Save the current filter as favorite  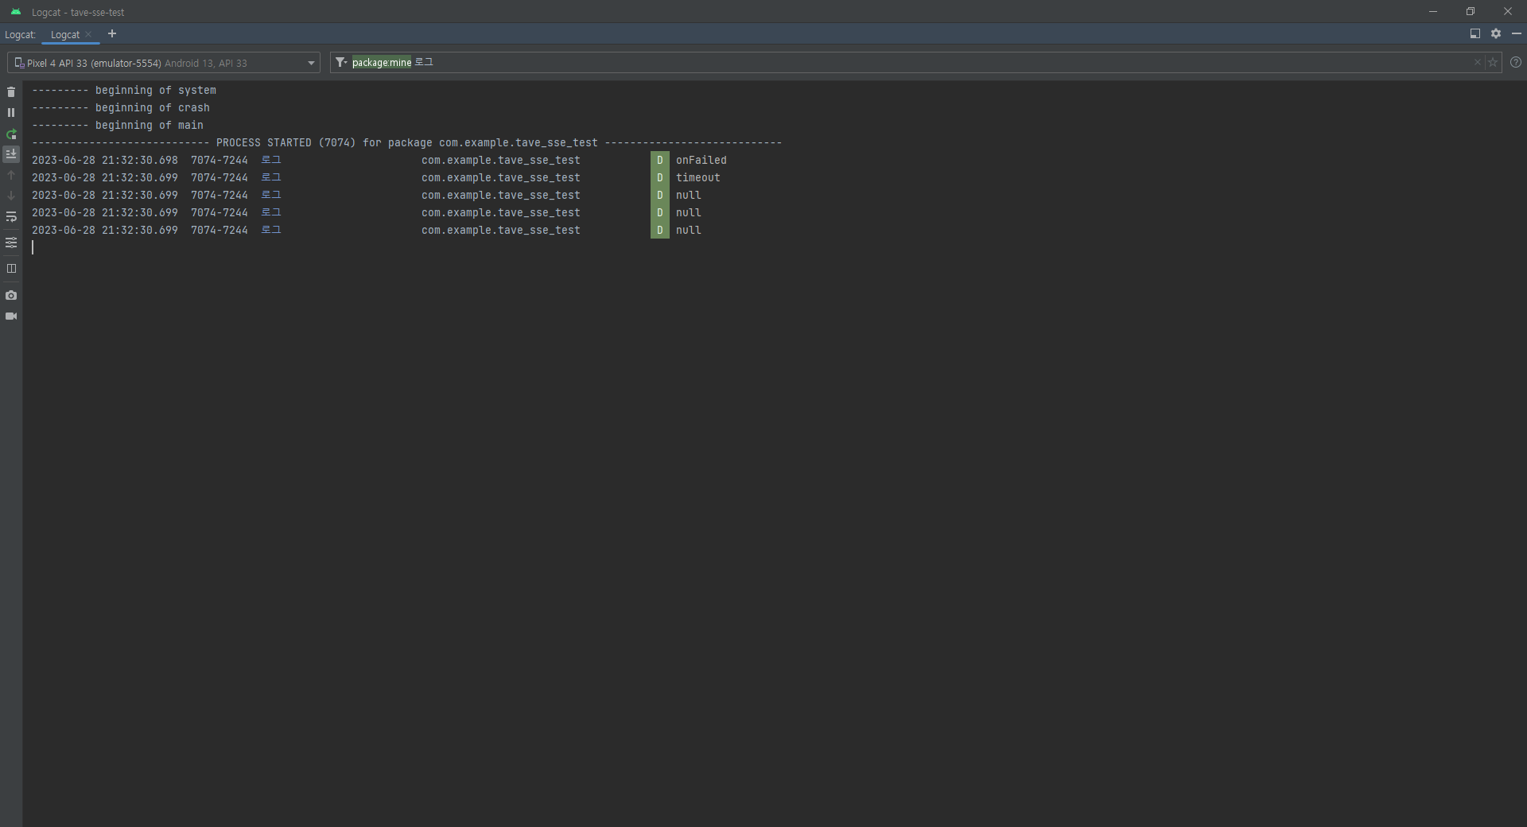(1493, 63)
